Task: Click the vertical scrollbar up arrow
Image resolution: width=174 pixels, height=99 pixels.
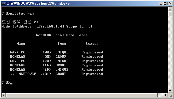Action: [170, 9]
